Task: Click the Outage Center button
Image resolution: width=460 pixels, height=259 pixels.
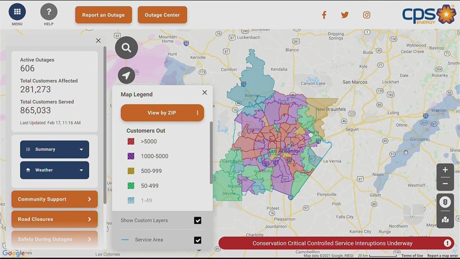Action: coord(162,15)
